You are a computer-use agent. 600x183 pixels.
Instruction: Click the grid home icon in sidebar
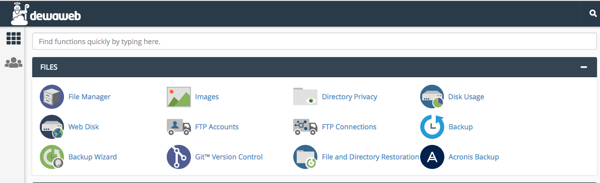[14, 39]
